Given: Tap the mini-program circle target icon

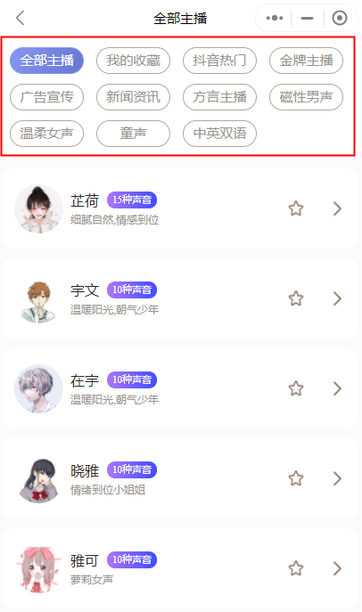Looking at the screenshot, I should point(340,18).
